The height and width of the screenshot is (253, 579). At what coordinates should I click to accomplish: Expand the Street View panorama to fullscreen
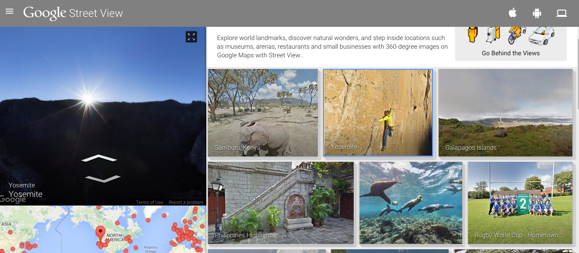(x=191, y=37)
